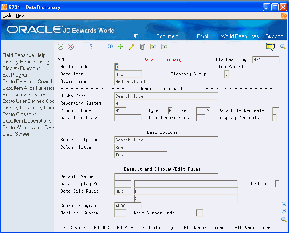Open the Document tab link
The width and height of the screenshot is (289, 233).
click(167, 36)
